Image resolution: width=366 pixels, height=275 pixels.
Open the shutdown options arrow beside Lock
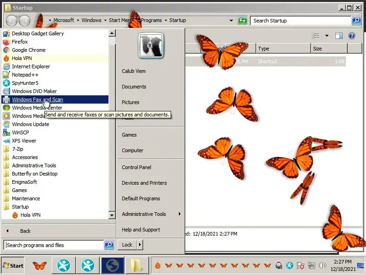[x=140, y=245]
